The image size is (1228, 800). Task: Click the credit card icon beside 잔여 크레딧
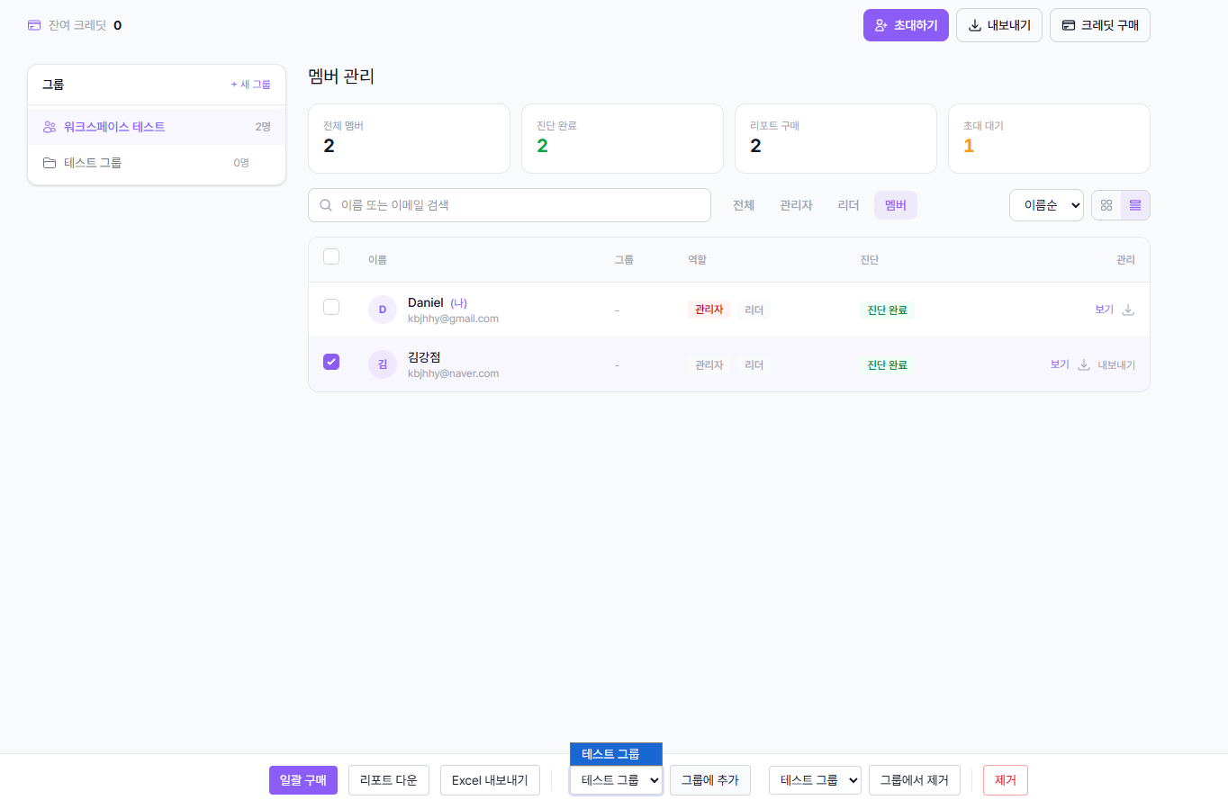click(34, 25)
